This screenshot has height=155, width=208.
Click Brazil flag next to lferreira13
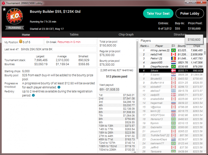(173, 119)
